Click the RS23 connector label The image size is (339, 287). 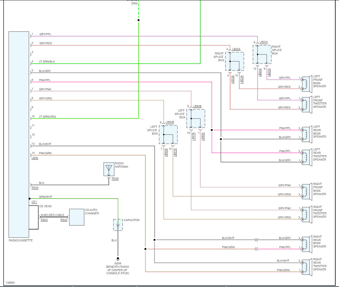click(x=44, y=220)
